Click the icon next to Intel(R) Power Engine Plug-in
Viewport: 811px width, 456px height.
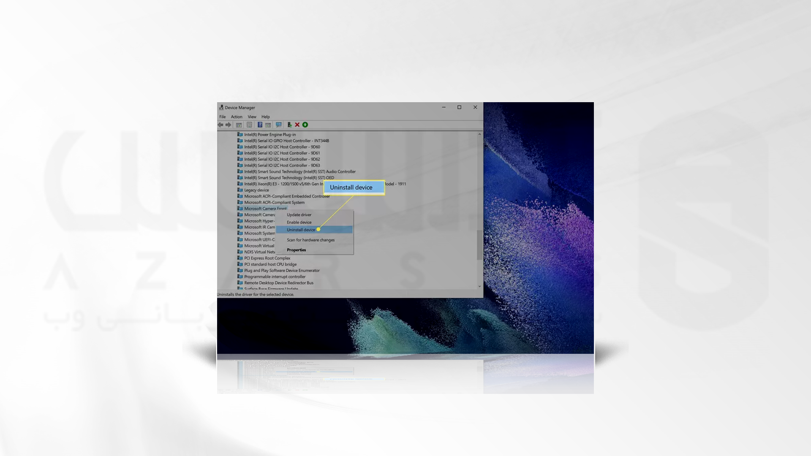[x=240, y=134]
